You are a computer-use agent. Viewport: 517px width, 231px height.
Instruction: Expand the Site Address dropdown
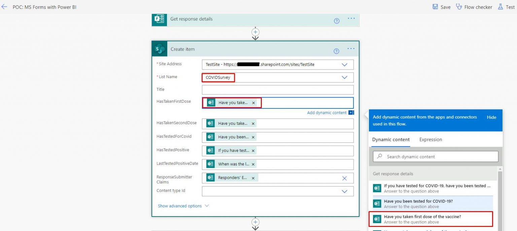344,64
